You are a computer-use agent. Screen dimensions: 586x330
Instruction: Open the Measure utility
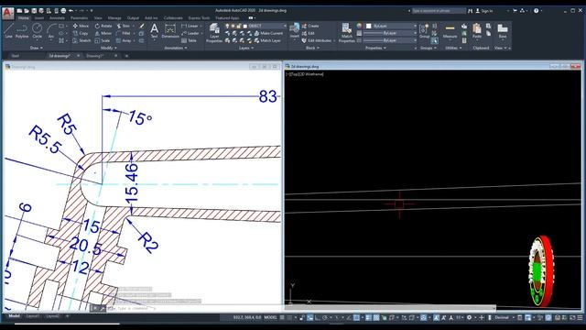[450, 31]
